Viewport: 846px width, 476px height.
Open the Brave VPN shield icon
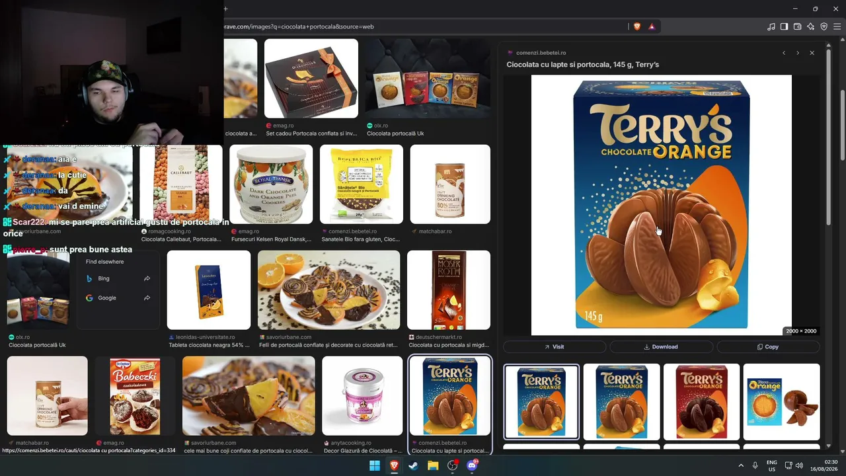click(824, 26)
